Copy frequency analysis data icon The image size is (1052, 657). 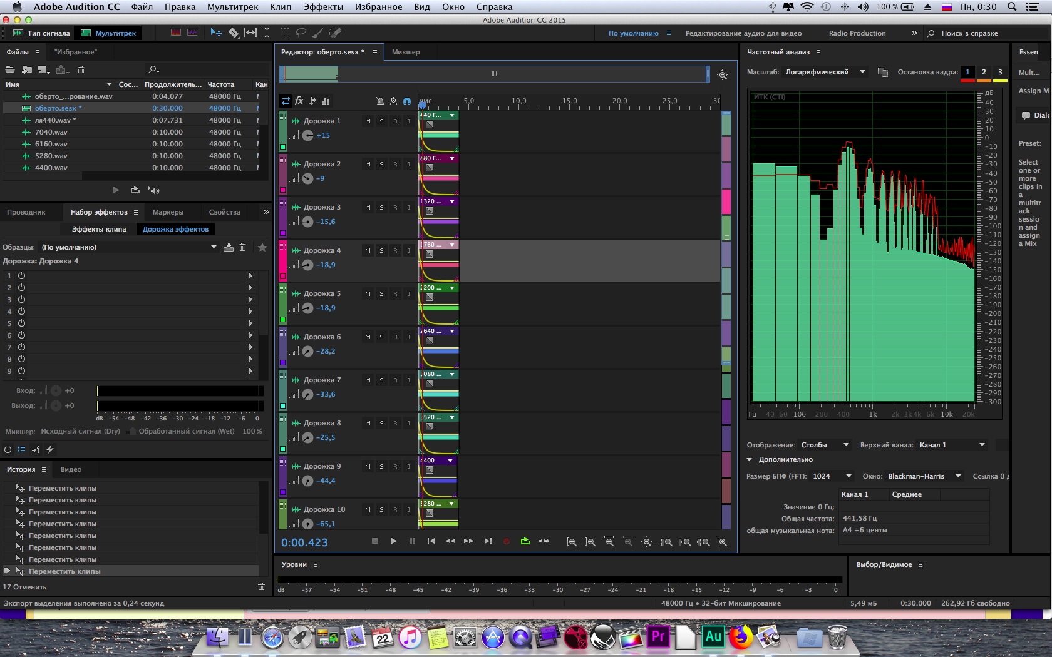pos(883,72)
